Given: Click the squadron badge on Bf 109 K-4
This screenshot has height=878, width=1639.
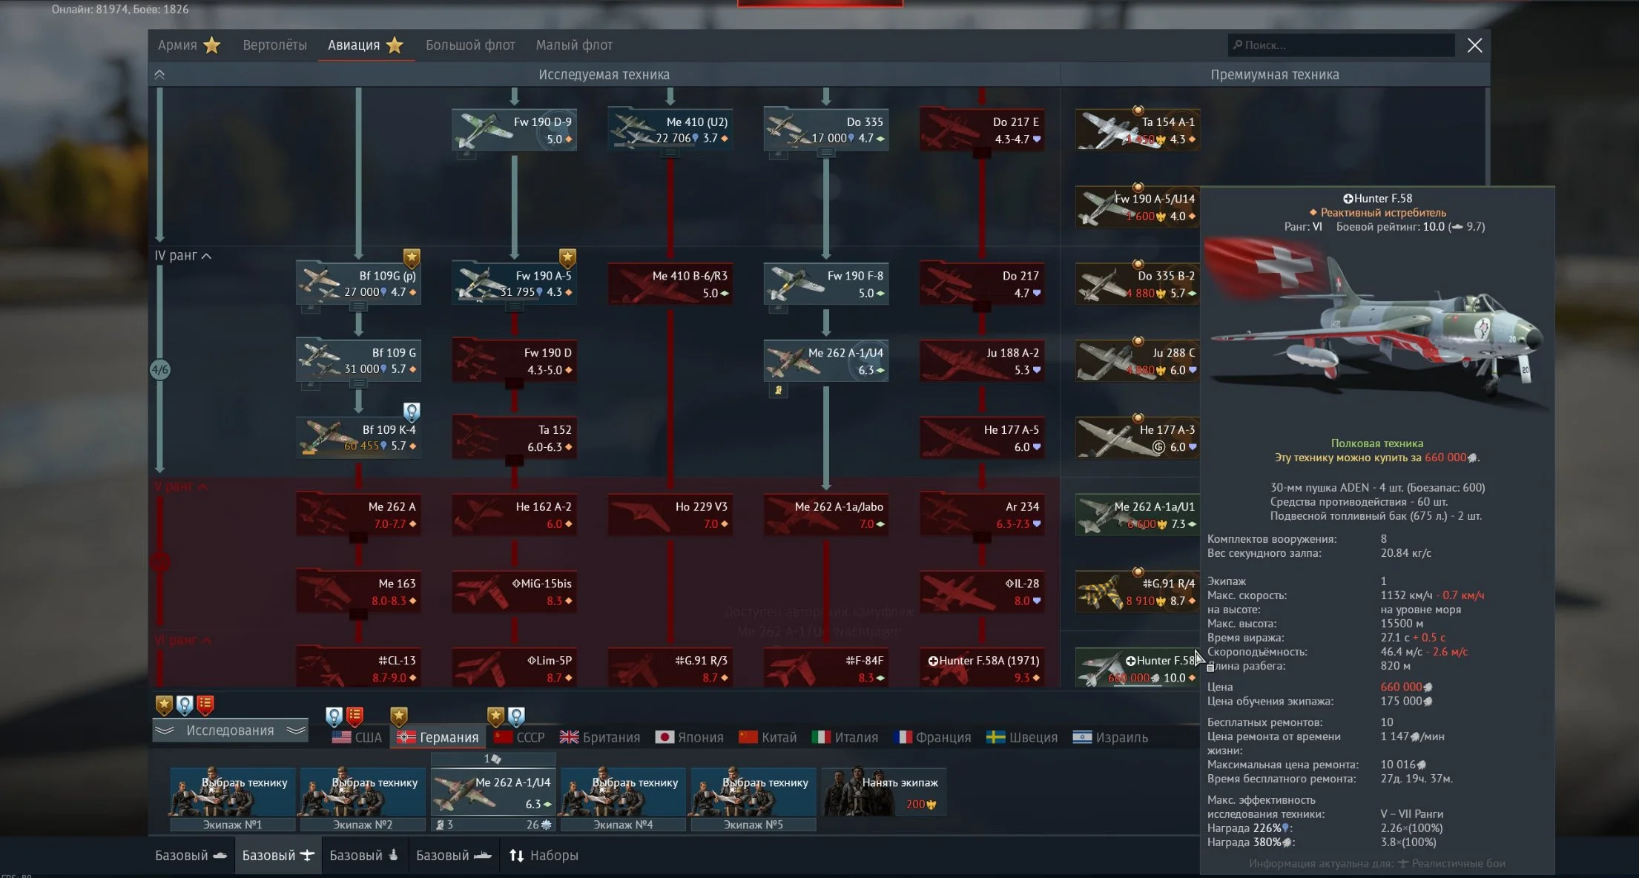Looking at the screenshot, I should (412, 412).
